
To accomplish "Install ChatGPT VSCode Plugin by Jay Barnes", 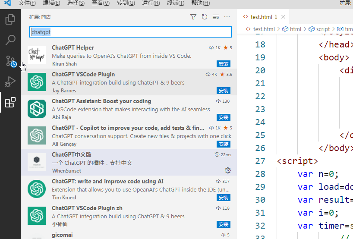I will (x=224, y=91).
